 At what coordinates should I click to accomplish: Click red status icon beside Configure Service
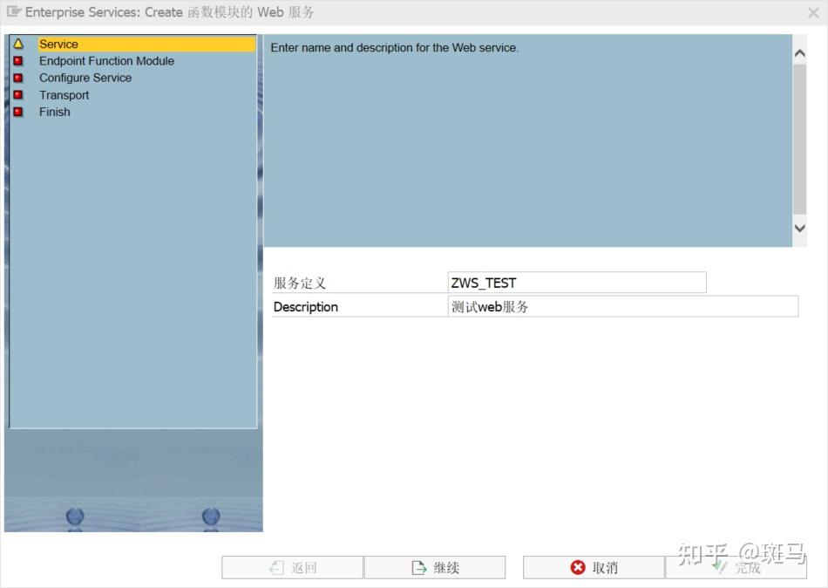pos(26,78)
